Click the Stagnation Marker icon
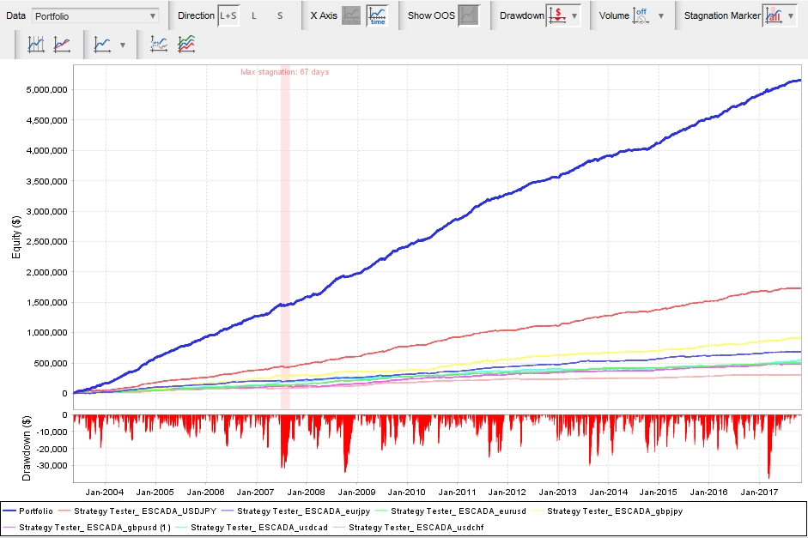Image resolution: width=808 pixels, height=538 pixels. click(x=773, y=15)
